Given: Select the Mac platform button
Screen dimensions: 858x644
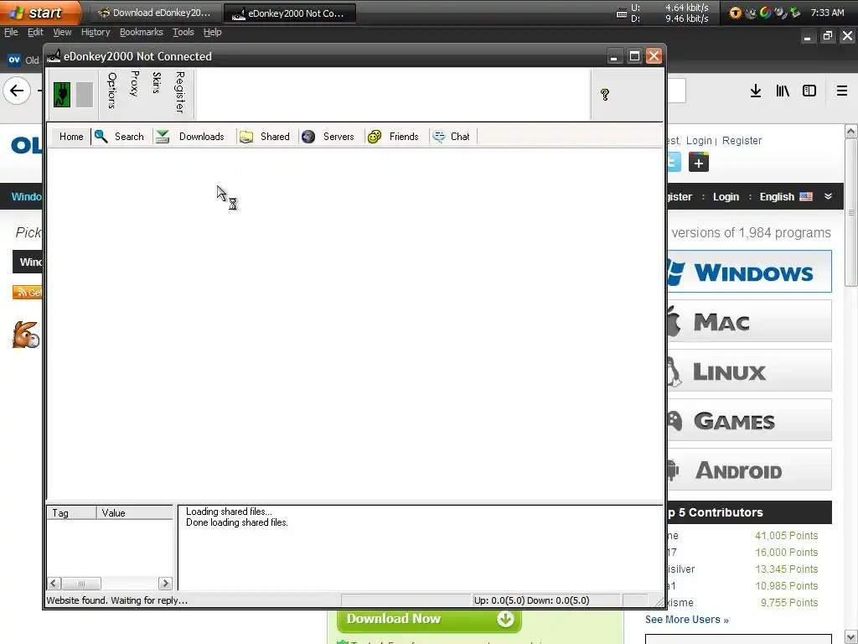Looking at the screenshot, I should 750,321.
